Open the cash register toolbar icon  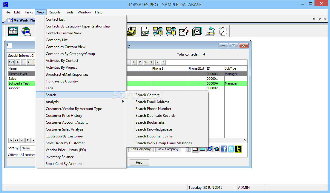pos(131,31)
